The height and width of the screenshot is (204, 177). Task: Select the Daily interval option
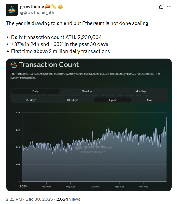click(x=35, y=91)
